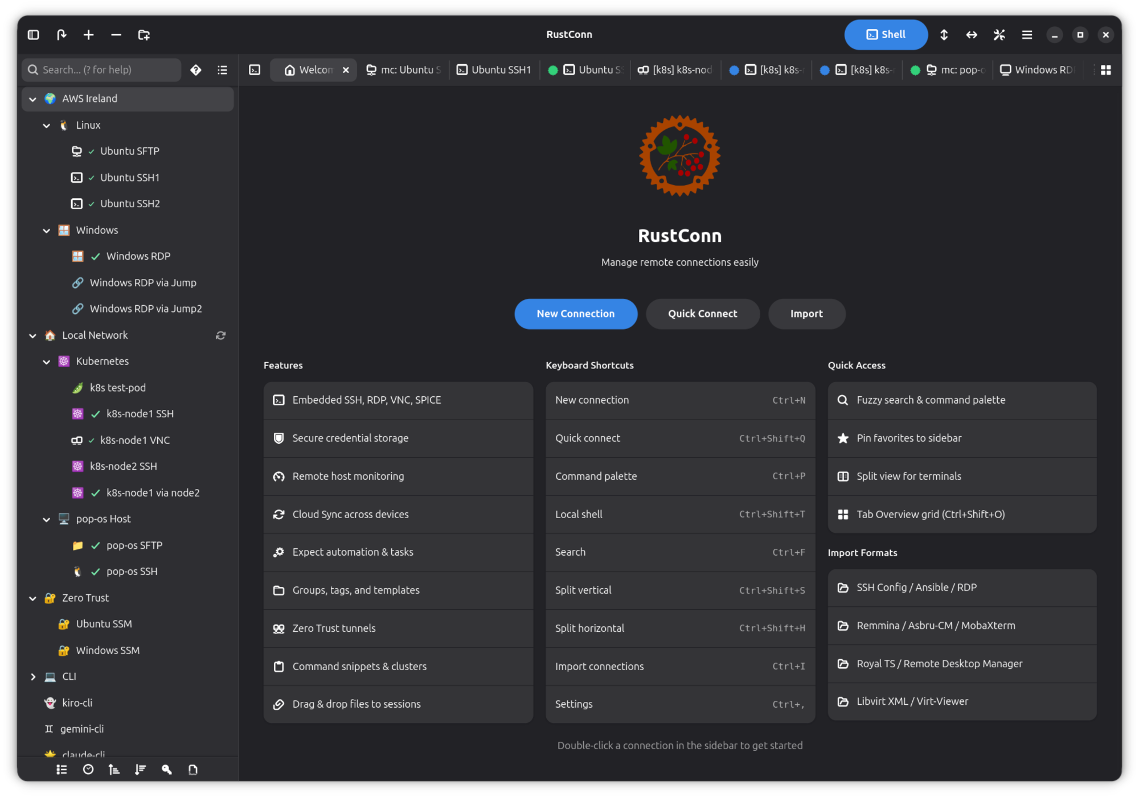
Task: Select Ubuntu SSH2 connection in sidebar
Action: coord(128,203)
